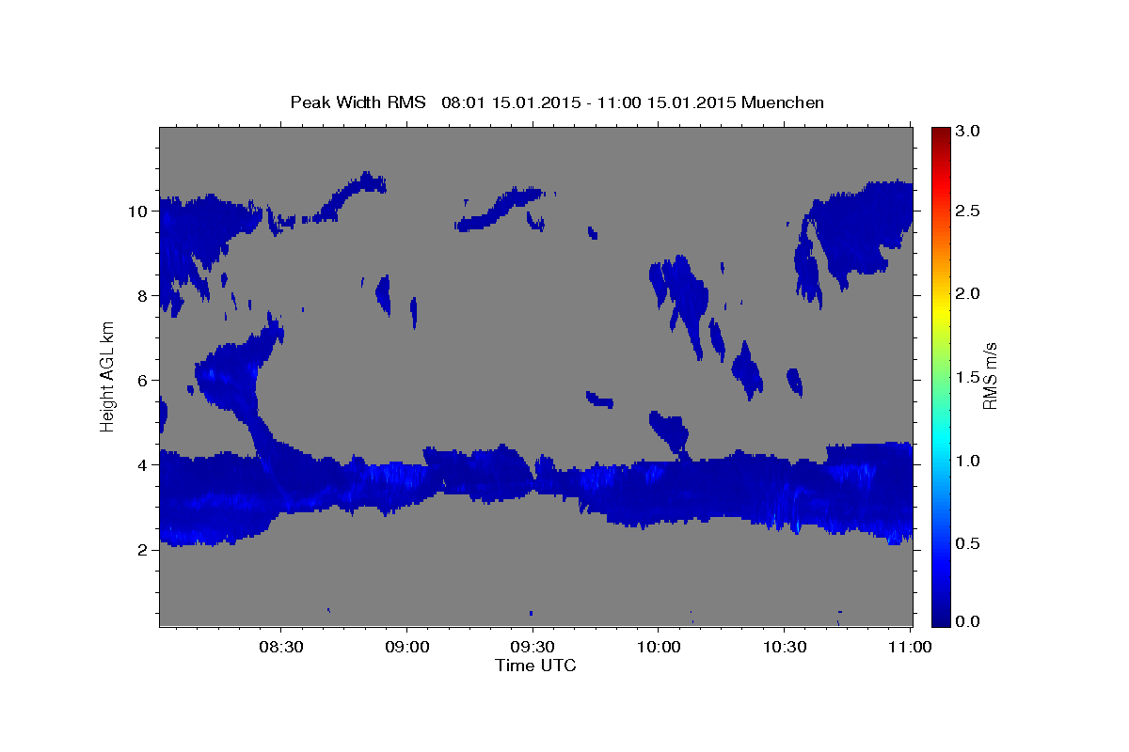
Task: Click the dark red top of colorbar
Action: (940, 133)
